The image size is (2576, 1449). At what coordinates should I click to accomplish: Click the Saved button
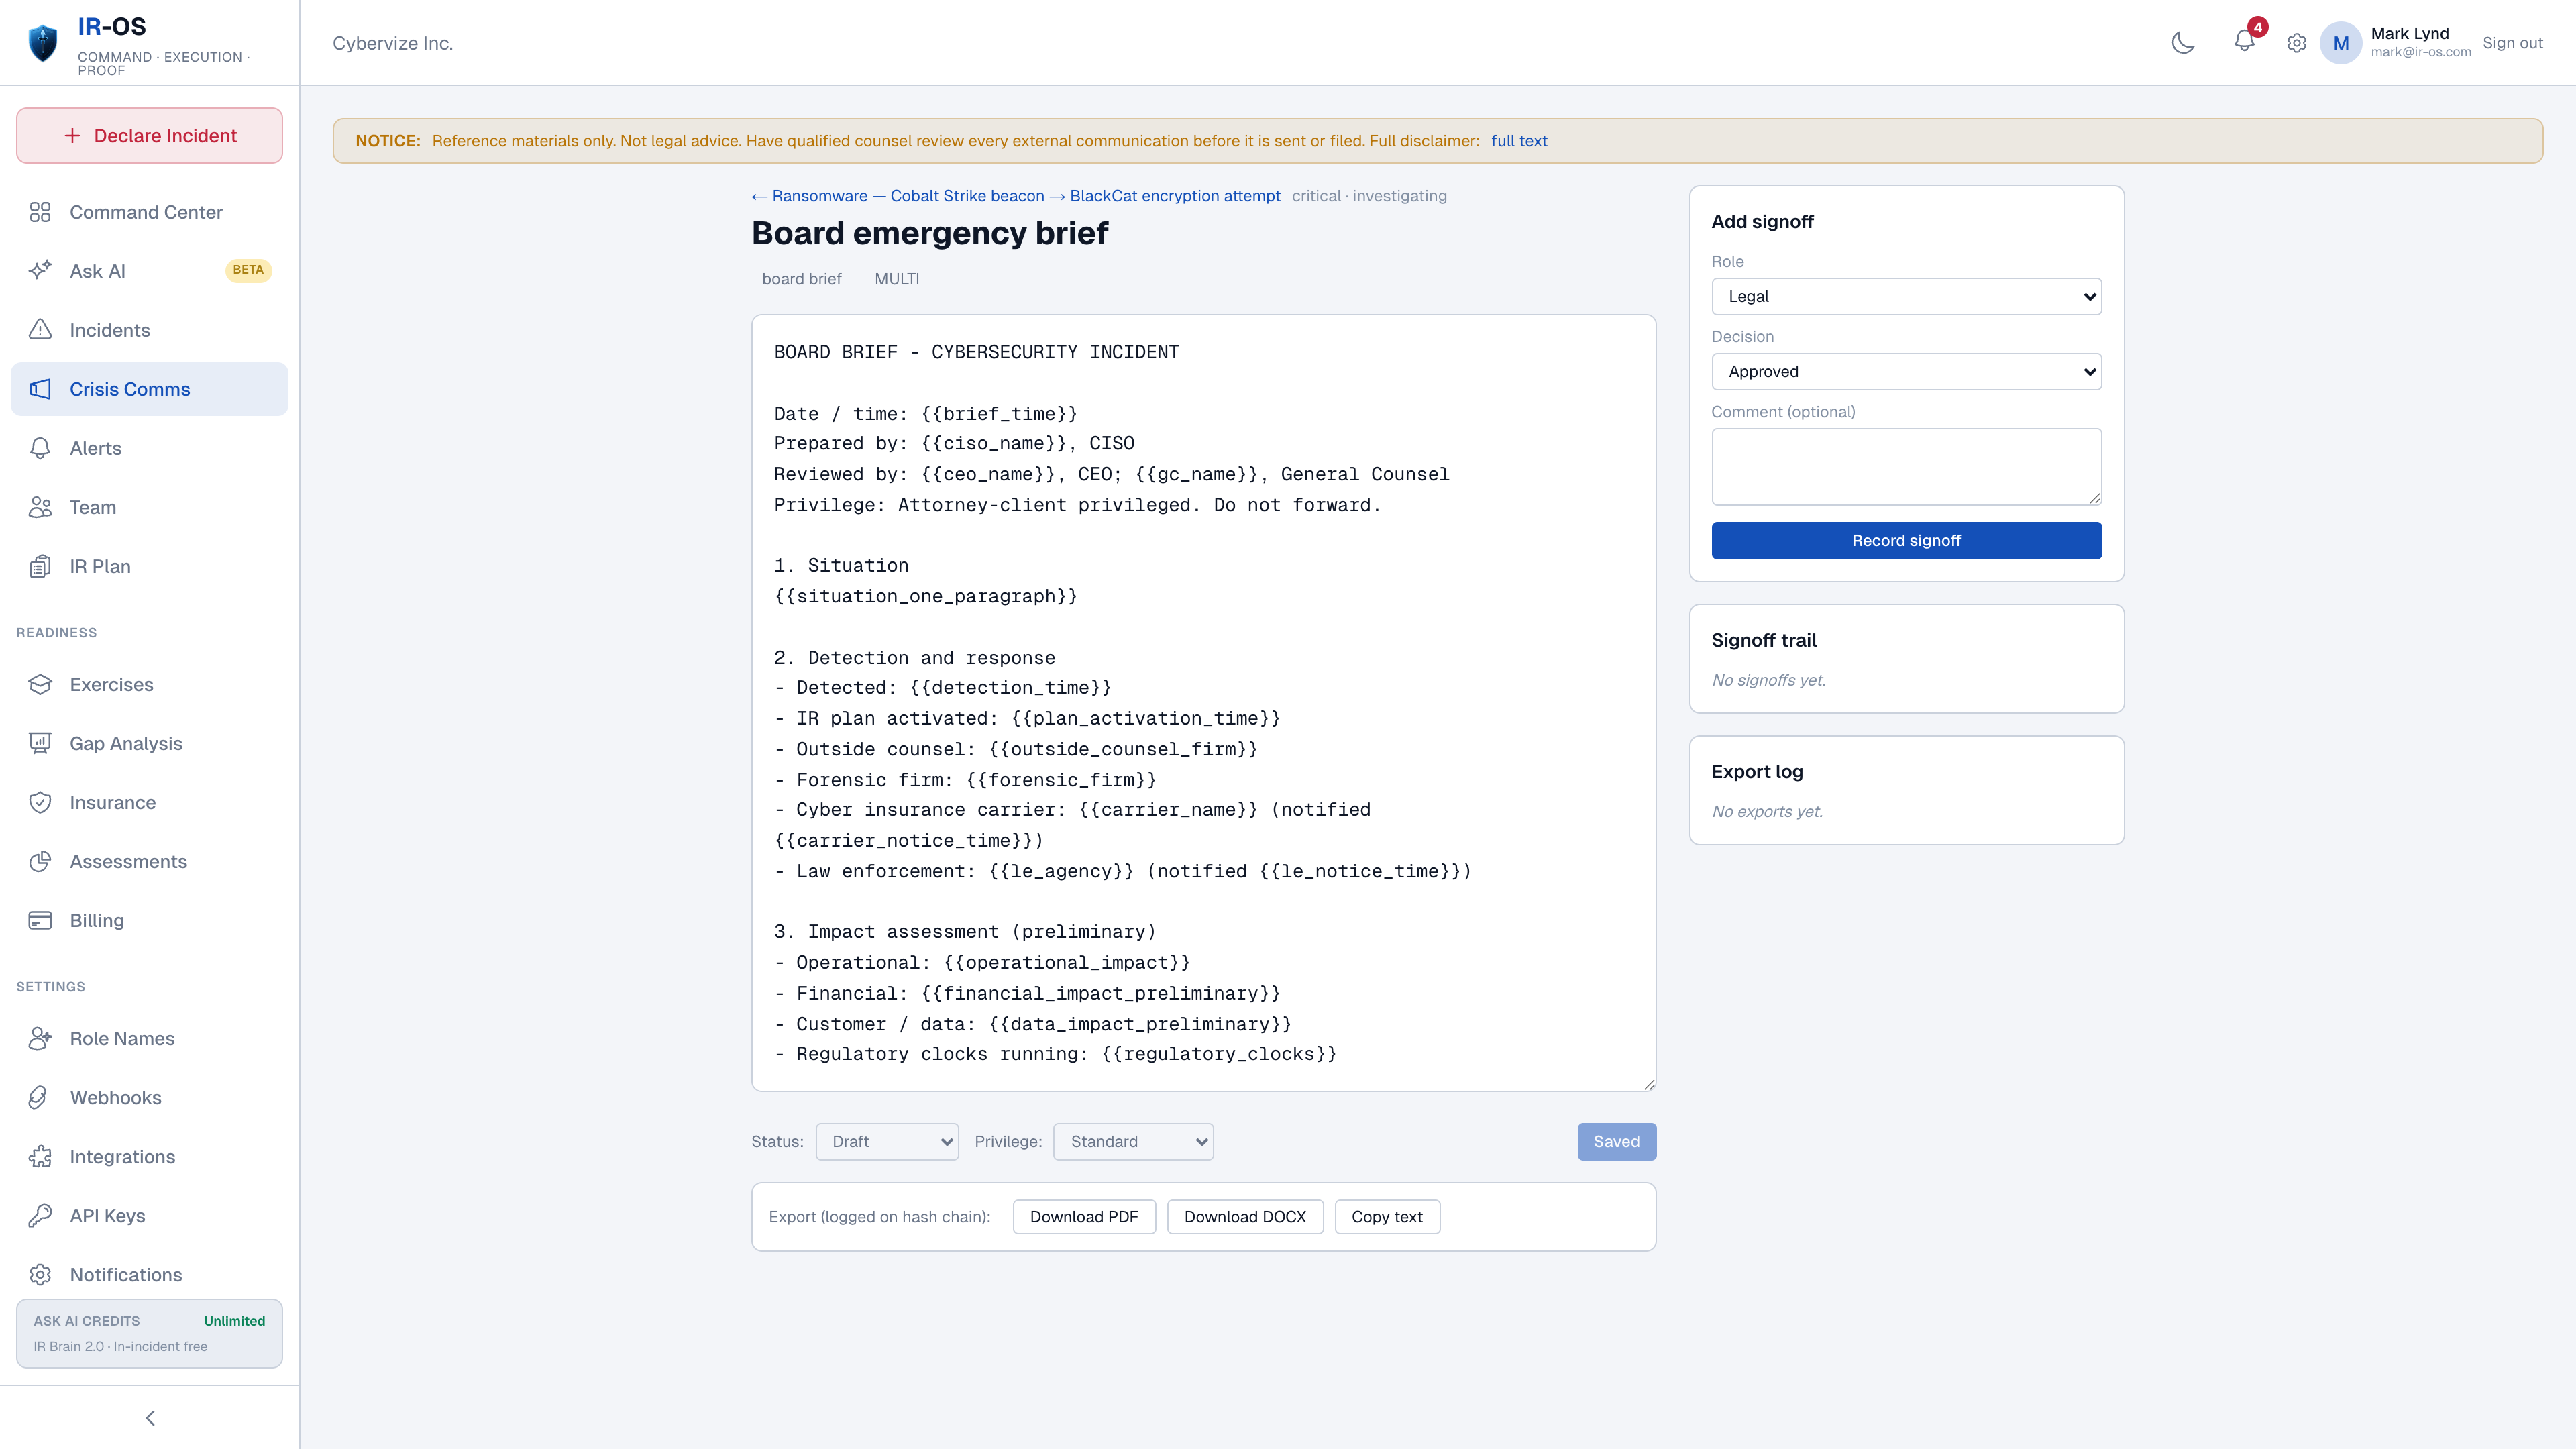point(1616,1141)
